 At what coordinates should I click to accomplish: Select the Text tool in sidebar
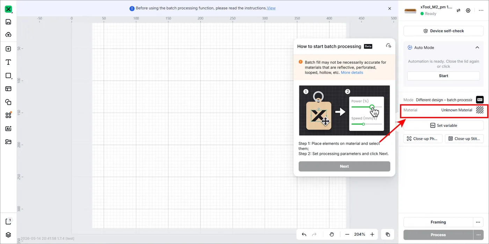(x=8, y=62)
